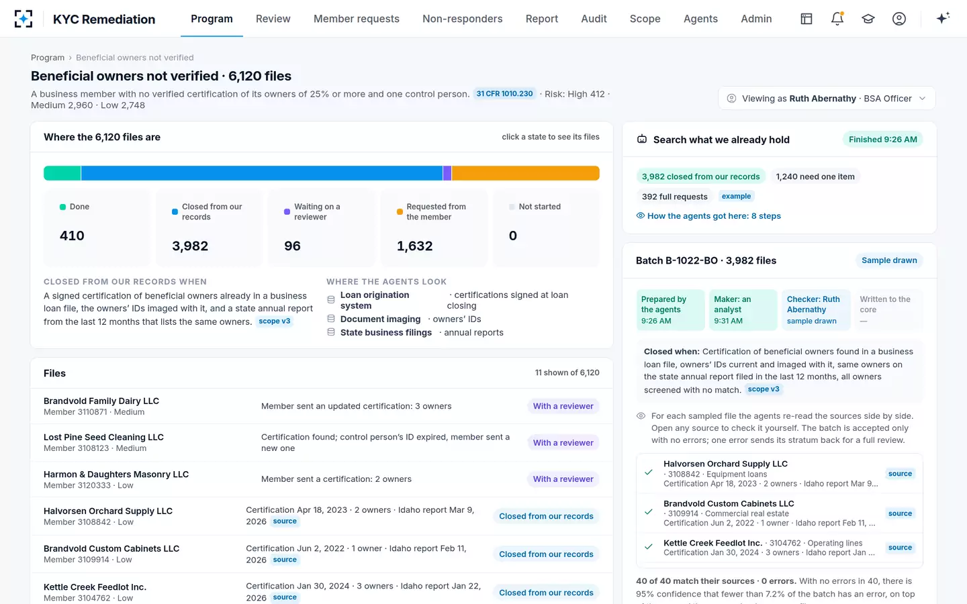967x604 pixels.
Task: Open the panel layout icon in the header
Action: pyautogui.click(x=807, y=19)
